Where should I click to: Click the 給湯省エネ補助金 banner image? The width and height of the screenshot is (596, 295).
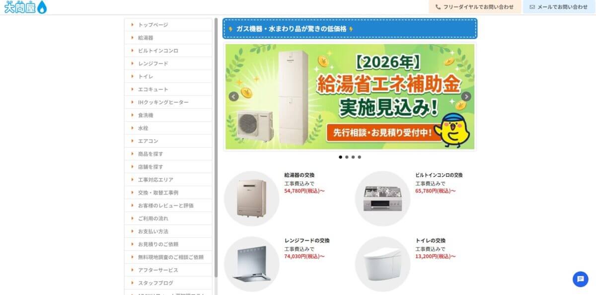(x=350, y=97)
